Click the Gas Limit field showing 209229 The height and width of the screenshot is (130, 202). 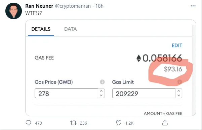tap(144, 93)
